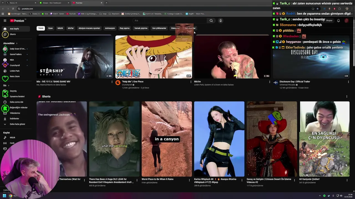Open options menu for IVE mix
The image size is (355, 199).
coord(112,82)
